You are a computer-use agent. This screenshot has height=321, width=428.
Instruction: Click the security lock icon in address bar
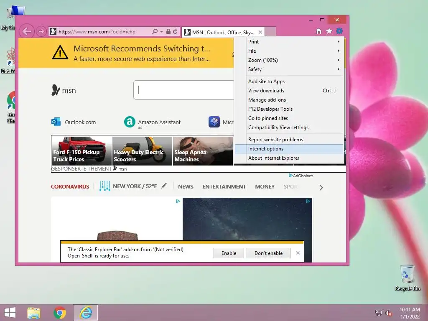point(168,31)
